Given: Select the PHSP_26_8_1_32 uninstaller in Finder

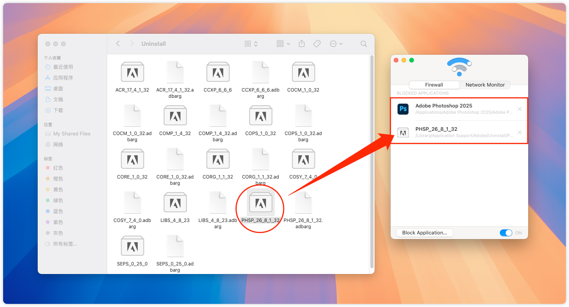Looking at the screenshot, I should point(260,203).
